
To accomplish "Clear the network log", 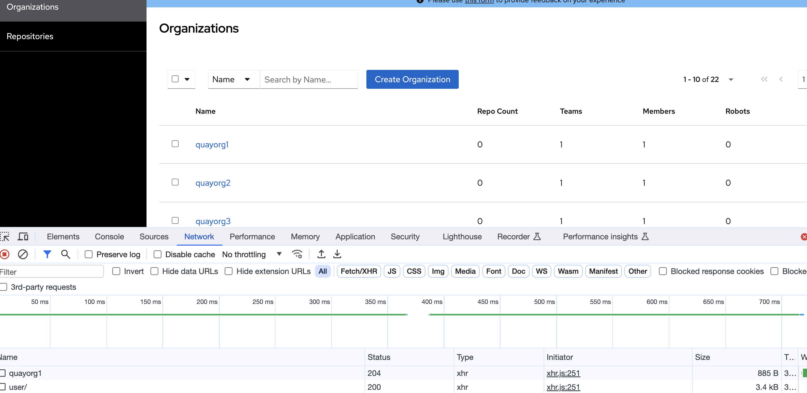I will (x=23, y=254).
